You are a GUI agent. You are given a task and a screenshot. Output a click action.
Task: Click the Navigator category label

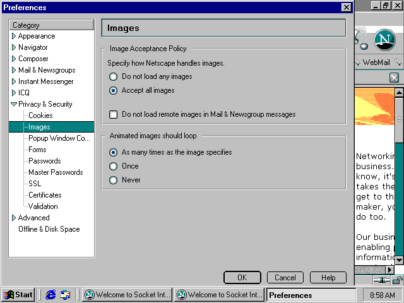point(33,47)
